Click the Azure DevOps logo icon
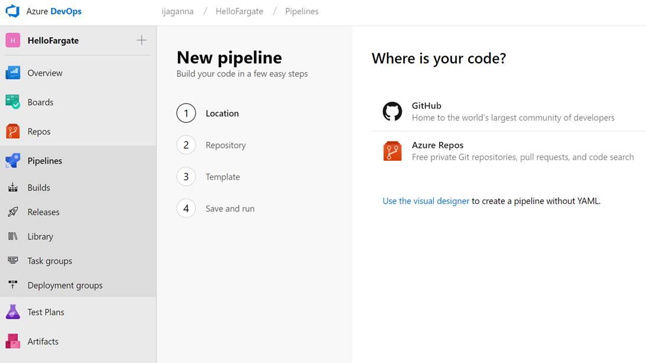This screenshot has width=646, height=363. coord(12,11)
